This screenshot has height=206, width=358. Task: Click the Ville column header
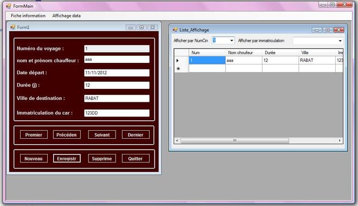point(317,53)
